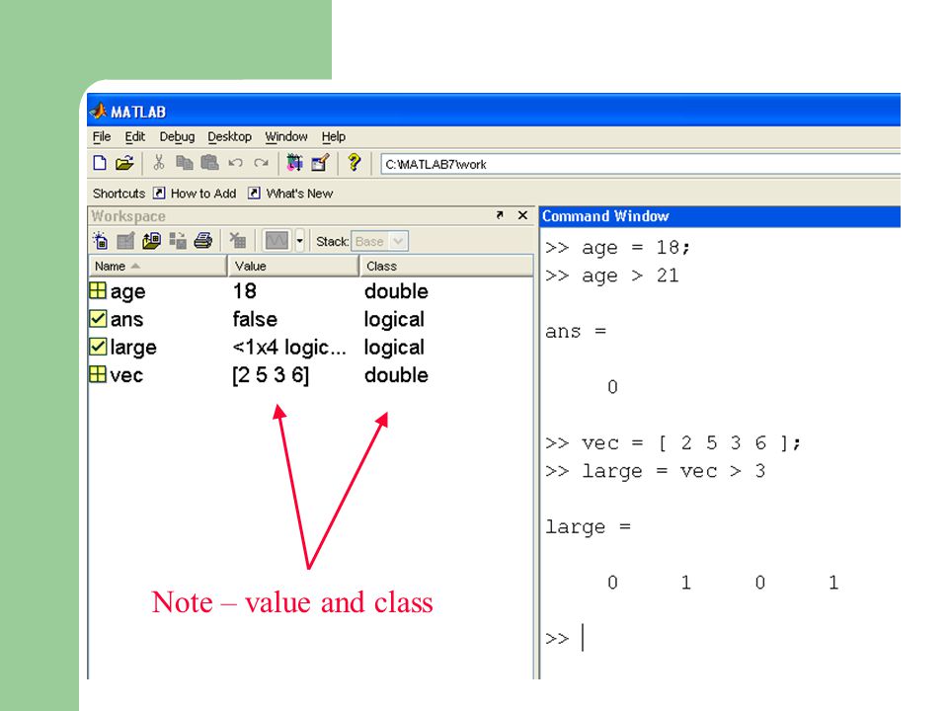Click the 'vec = [ 2 5 3 6 ];' line
948x711 pixels.
672,443
